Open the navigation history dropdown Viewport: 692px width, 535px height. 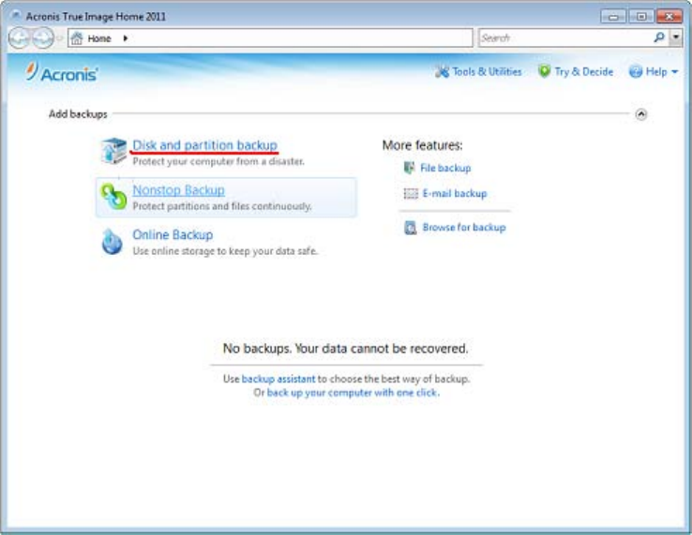click(59, 38)
